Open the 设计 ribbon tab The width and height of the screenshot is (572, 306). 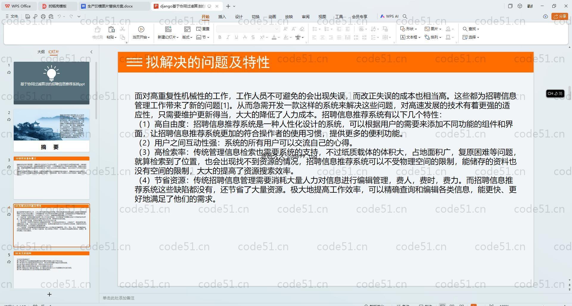click(x=239, y=17)
